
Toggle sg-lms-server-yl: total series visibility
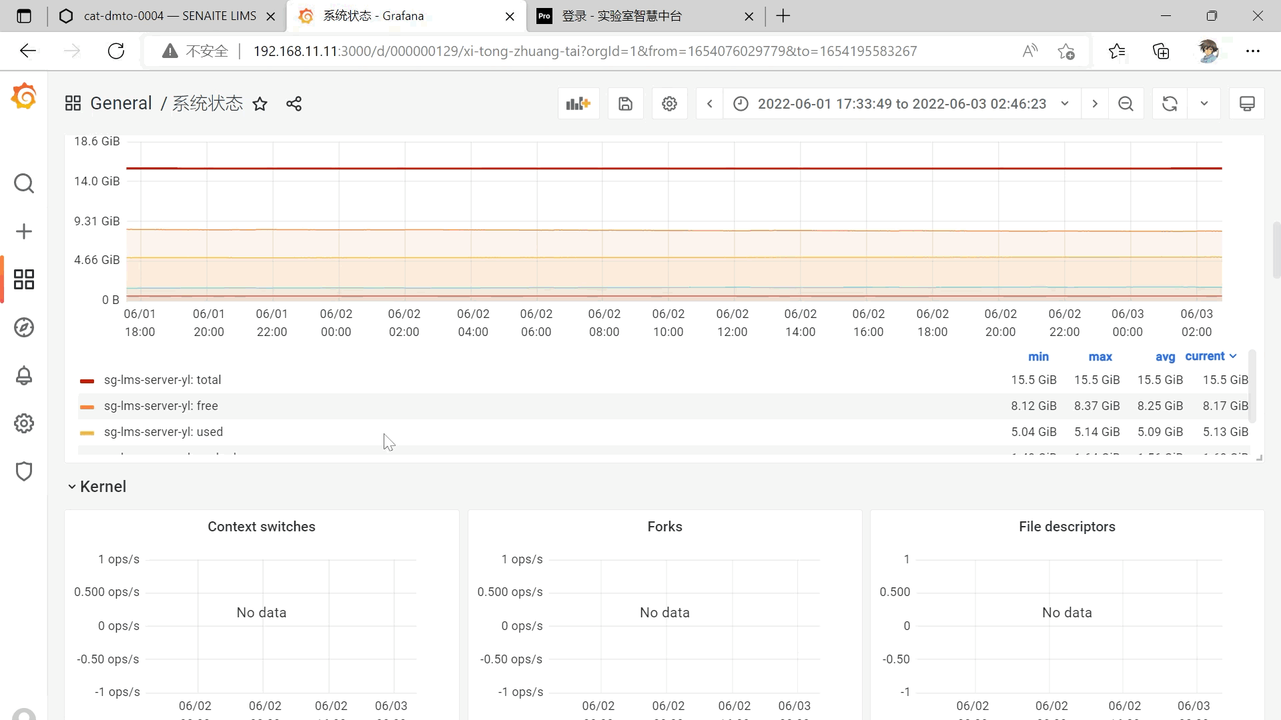(162, 380)
